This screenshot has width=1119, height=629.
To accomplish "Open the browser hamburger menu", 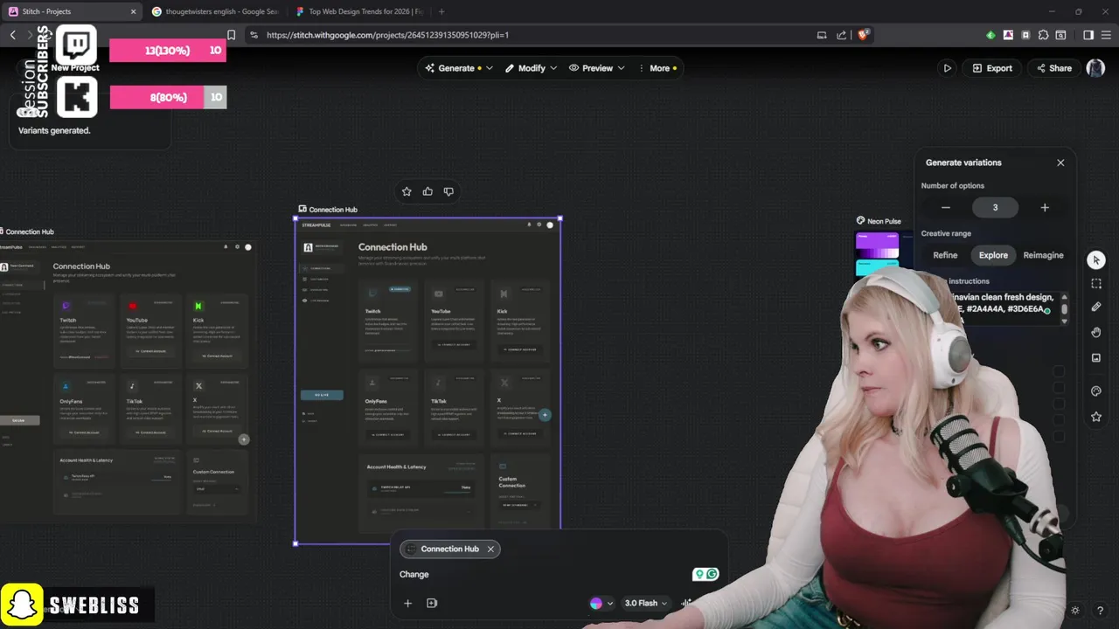I will point(1106,35).
